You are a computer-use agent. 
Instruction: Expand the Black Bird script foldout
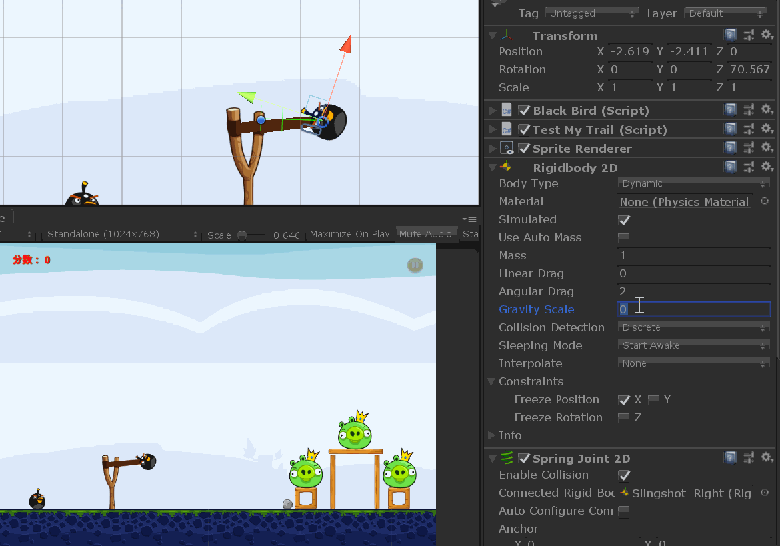[x=492, y=111]
